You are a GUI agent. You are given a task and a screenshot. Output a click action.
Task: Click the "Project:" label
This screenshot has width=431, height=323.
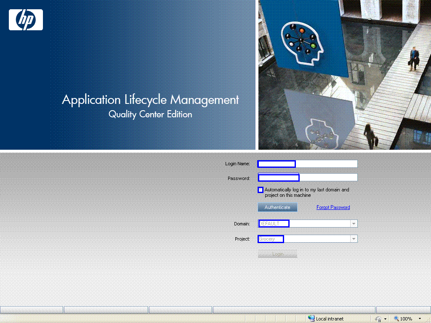(x=242, y=239)
